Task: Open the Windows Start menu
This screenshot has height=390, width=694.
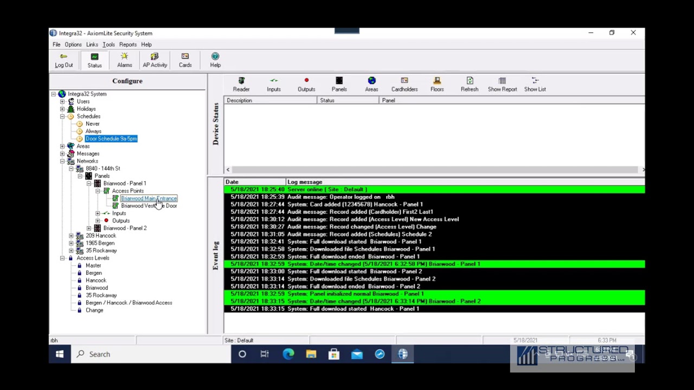Action: click(x=60, y=354)
